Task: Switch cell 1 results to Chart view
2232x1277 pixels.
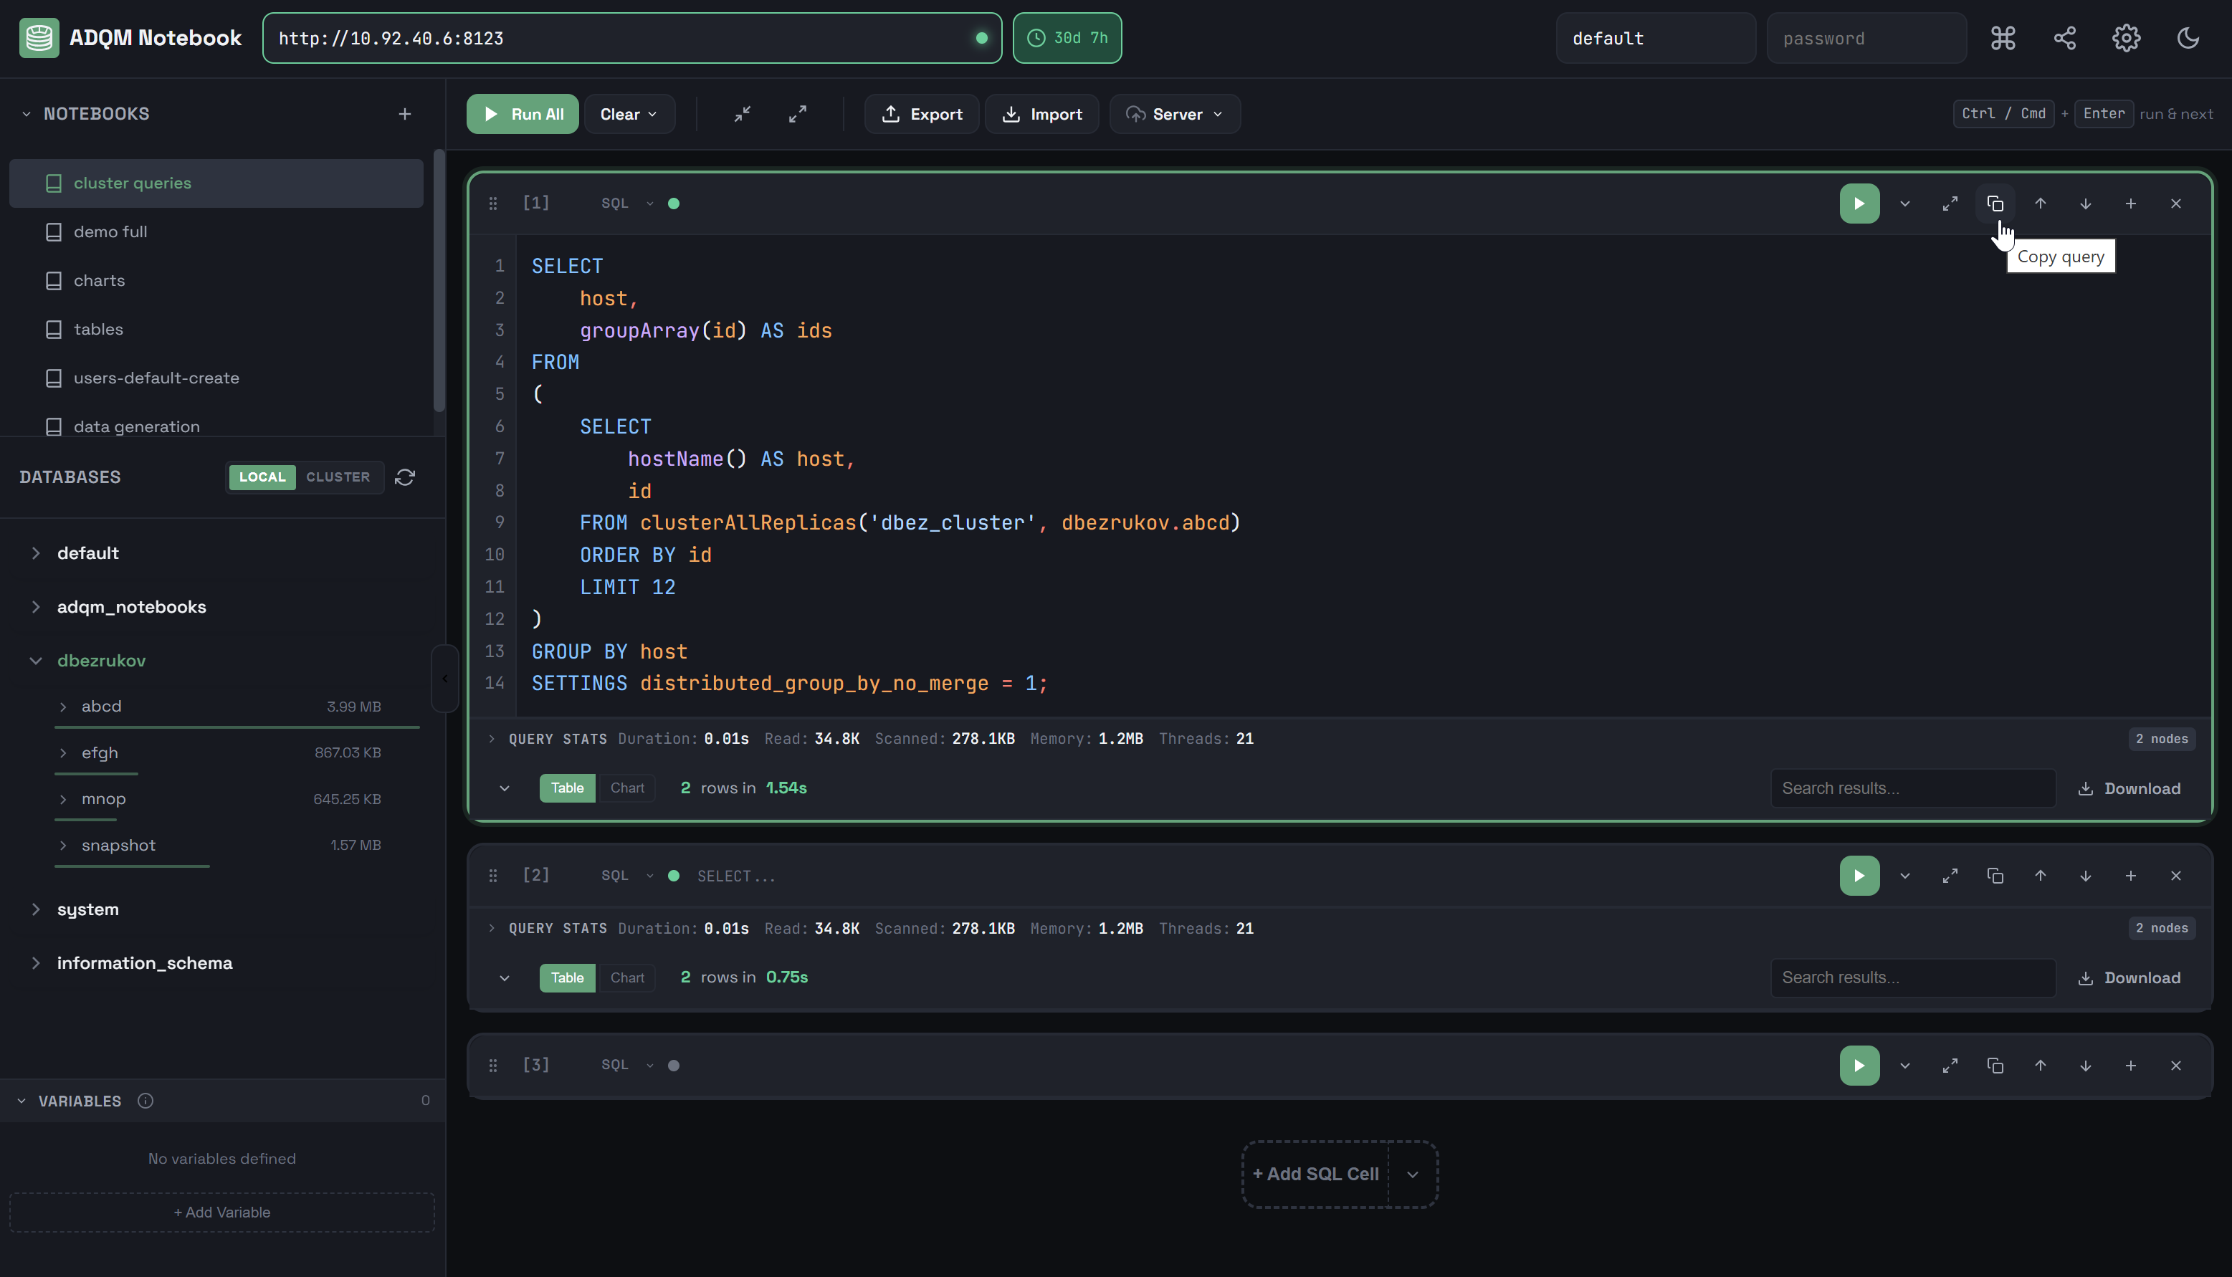Action: pos(626,788)
